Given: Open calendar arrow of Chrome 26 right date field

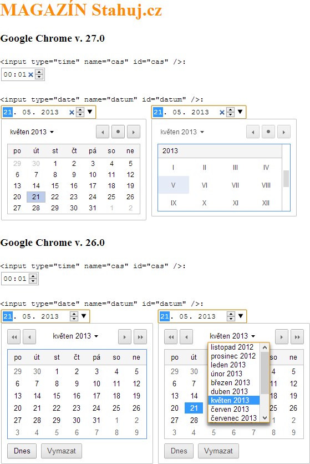Looking at the screenshot, I should 241,316.
